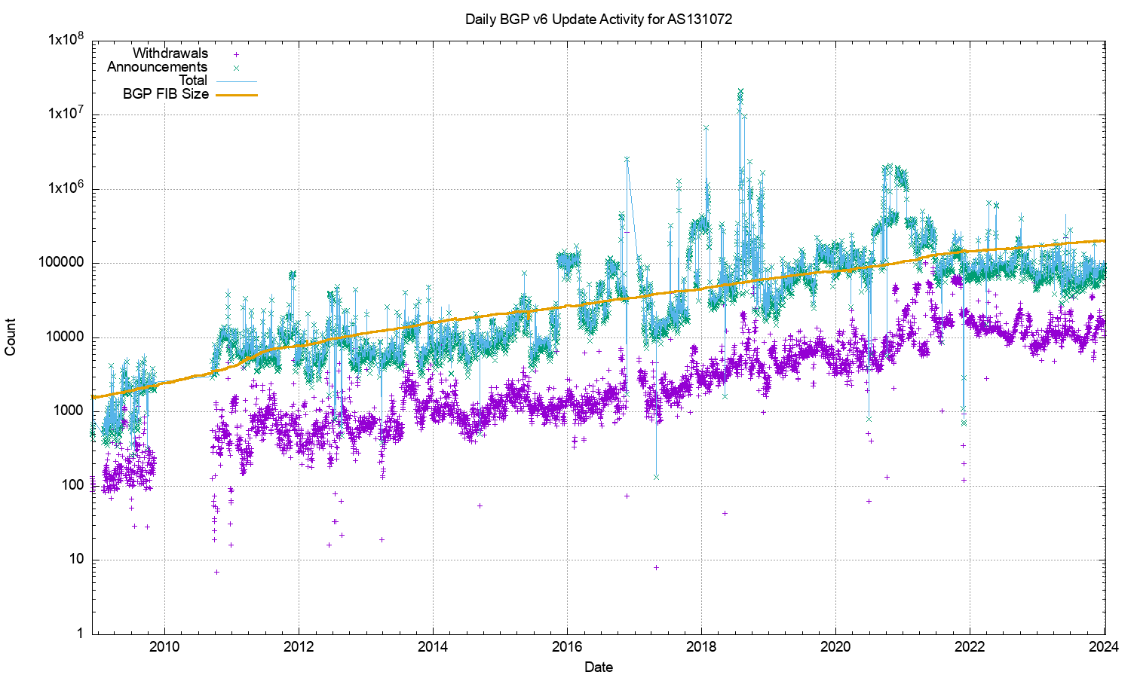Click the Date x-axis label

pyautogui.click(x=598, y=667)
